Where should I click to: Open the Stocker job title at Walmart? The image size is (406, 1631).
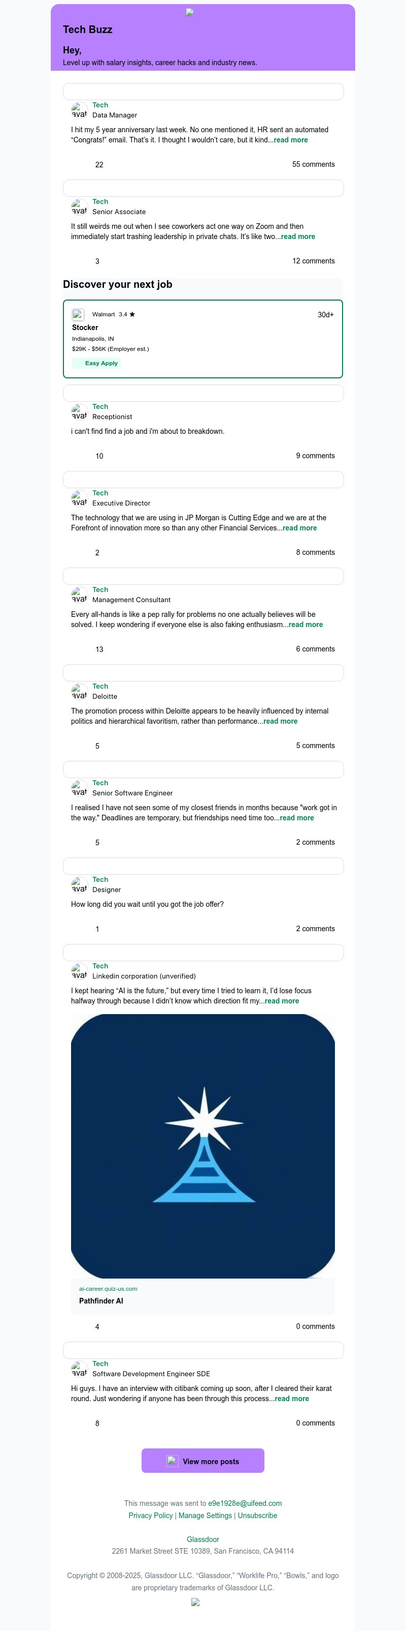coord(85,328)
